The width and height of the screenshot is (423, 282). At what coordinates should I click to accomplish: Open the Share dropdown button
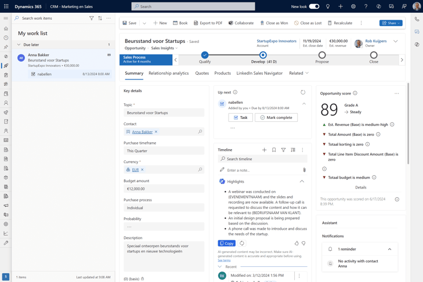[391, 23]
